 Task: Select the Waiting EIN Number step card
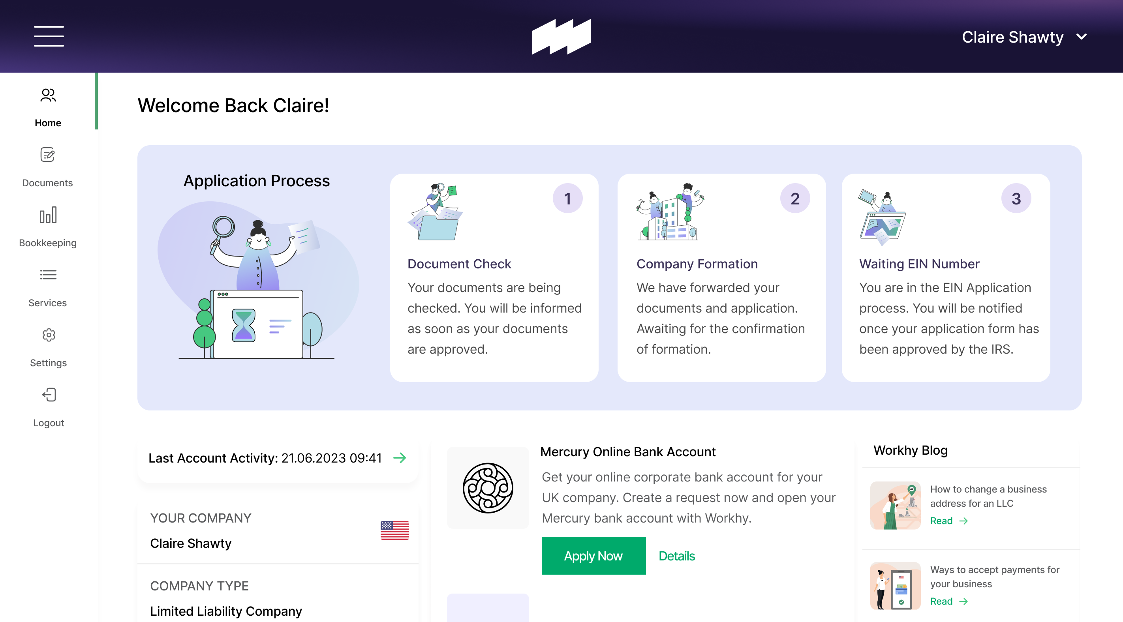tap(946, 278)
